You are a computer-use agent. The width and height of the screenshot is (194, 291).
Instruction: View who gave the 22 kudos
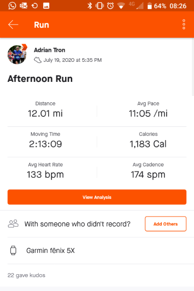(26, 275)
